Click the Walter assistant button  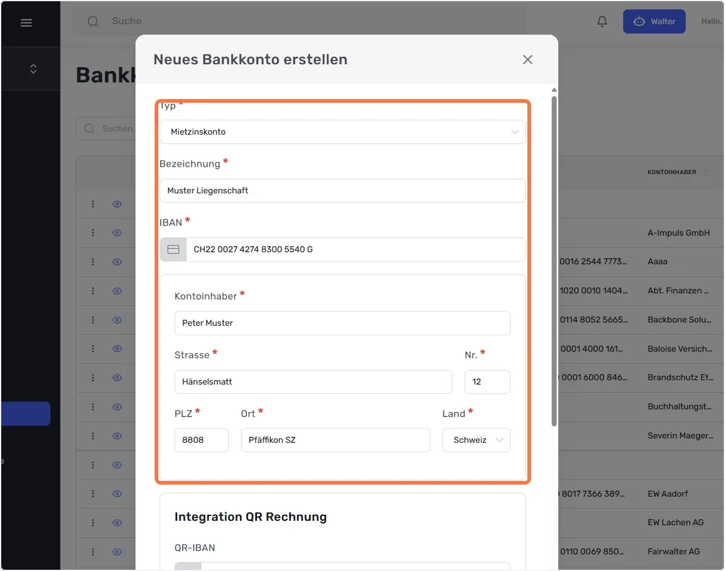pos(654,21)
